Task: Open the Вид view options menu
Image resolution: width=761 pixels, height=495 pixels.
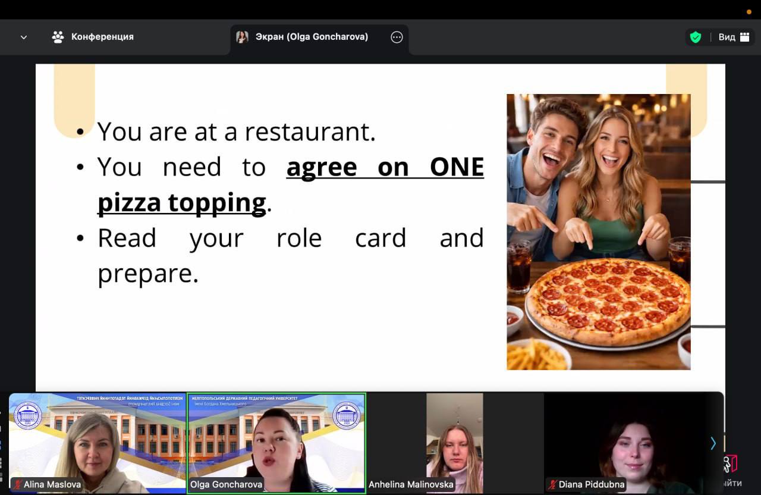Action: [727, 37]
